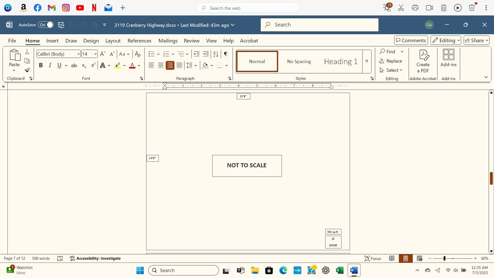The height and width of the screenshot is (278, 494).
Task: Click the zoom slider in status bar
Action: (444, 258)
